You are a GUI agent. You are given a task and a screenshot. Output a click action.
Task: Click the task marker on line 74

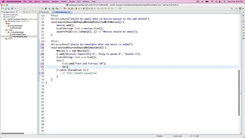tap(39, 73)
